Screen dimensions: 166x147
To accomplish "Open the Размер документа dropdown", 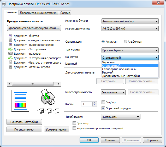I will pyautogui.click(x=130, y=29).
